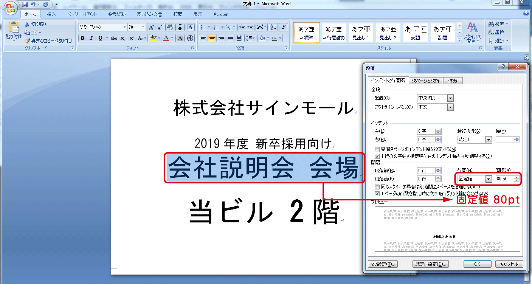Viewport: 532px width, 284px height.
Task: Switch to the 挿入 ribbon tab
Action: click(51, 14)
